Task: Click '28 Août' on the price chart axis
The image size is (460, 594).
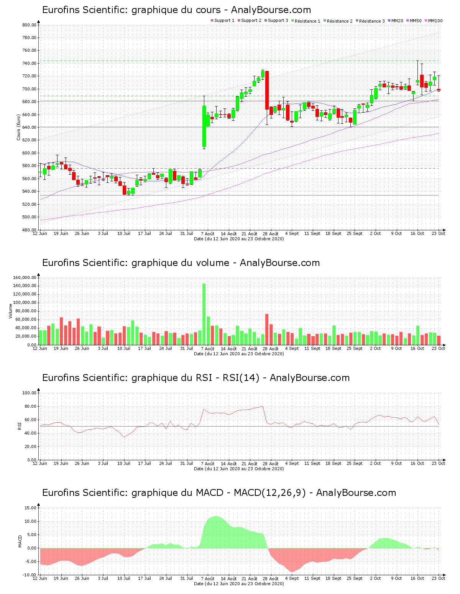Action: 271,233
